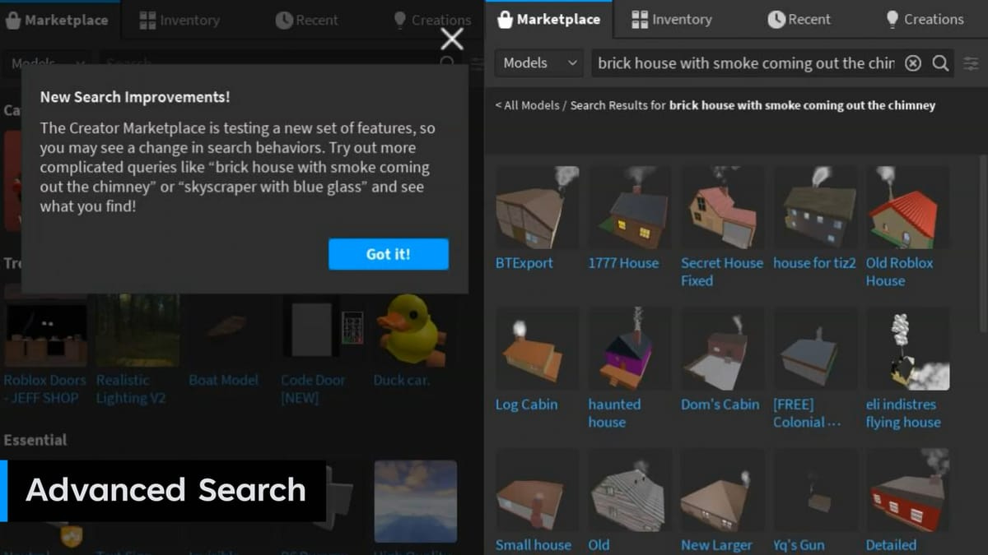Click the Old Roblox House title text

(x=899, y=271)
